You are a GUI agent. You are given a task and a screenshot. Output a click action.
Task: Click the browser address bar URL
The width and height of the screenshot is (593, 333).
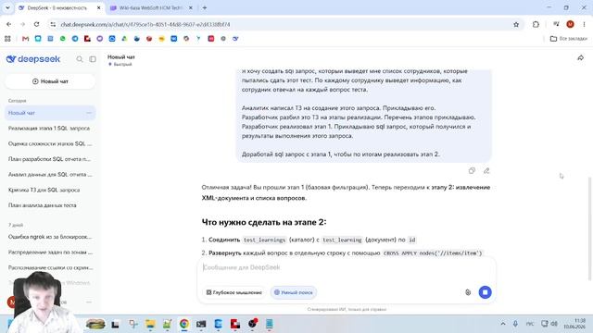[145, 24]
